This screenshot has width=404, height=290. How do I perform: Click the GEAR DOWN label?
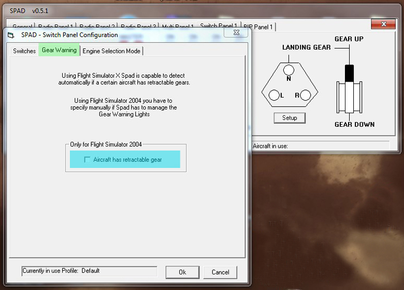point(354,125)
